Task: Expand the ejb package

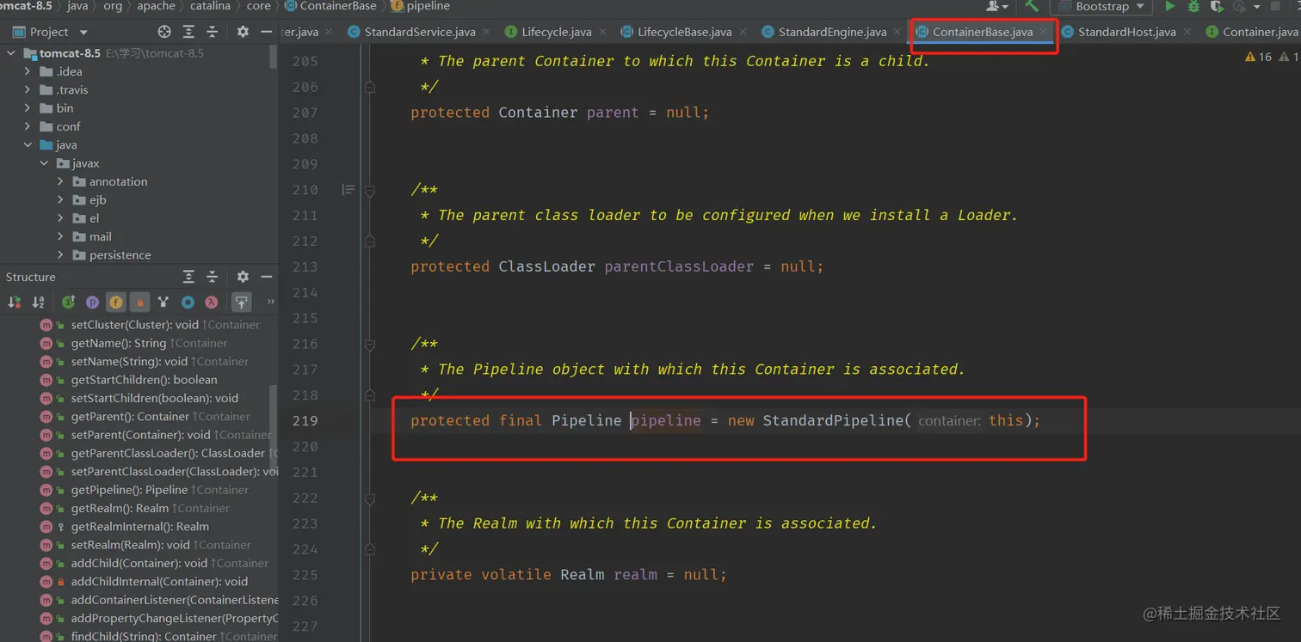Action: pos(60,199)
